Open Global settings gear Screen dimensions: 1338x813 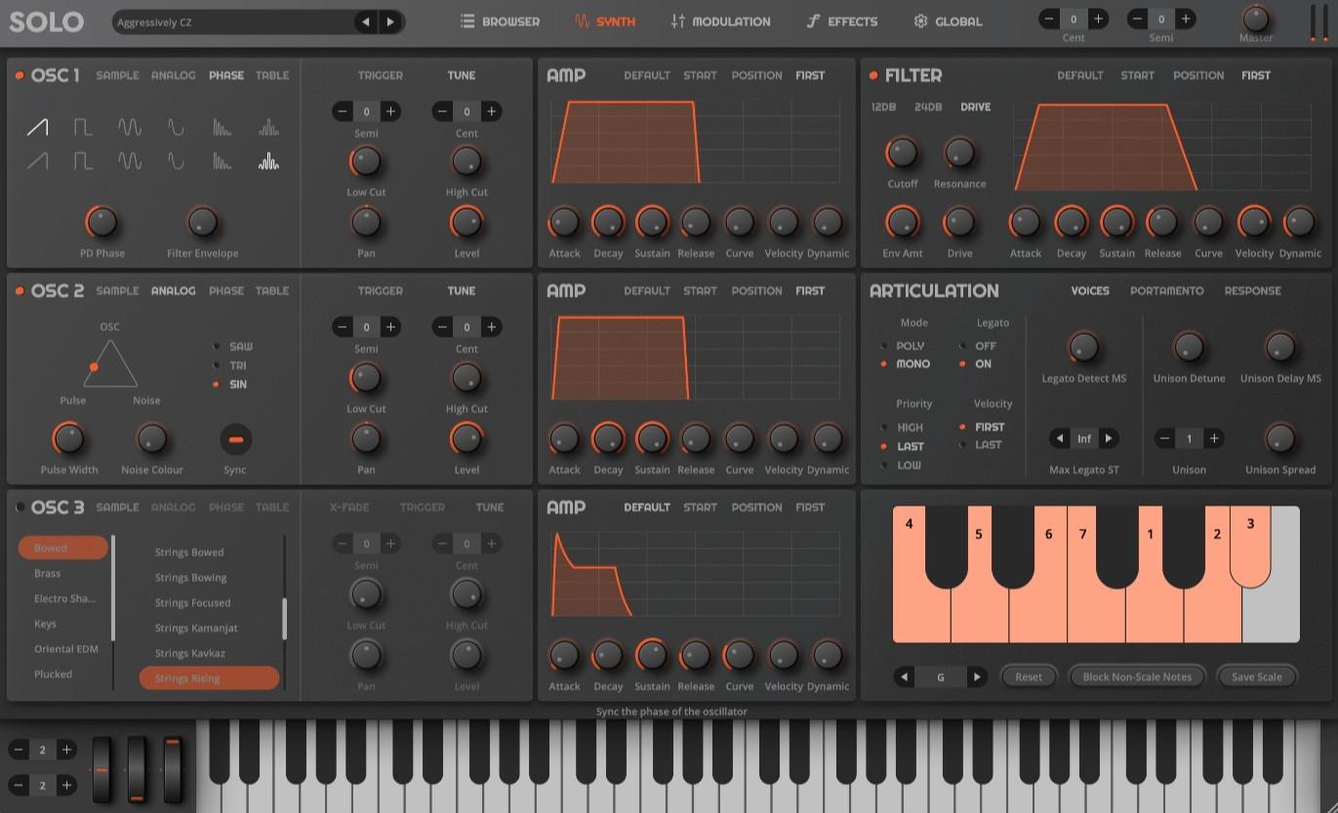tap(920, 21)
